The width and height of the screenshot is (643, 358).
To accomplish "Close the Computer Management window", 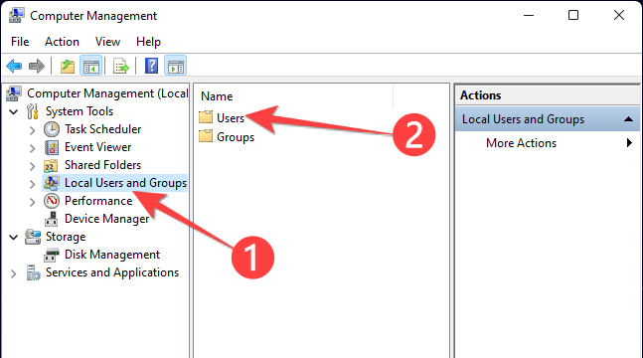I will click(619, 16).
